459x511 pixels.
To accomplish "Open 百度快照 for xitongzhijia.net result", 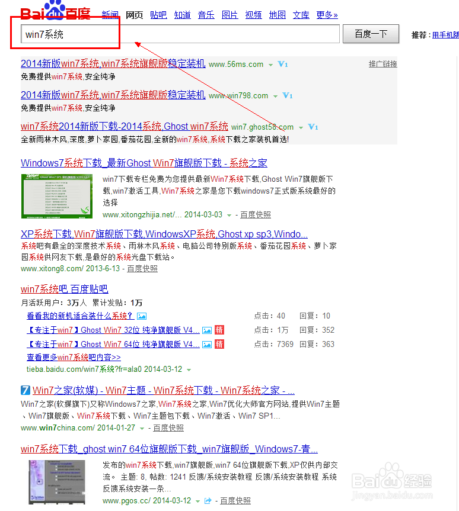I will [x=256, y=215].
